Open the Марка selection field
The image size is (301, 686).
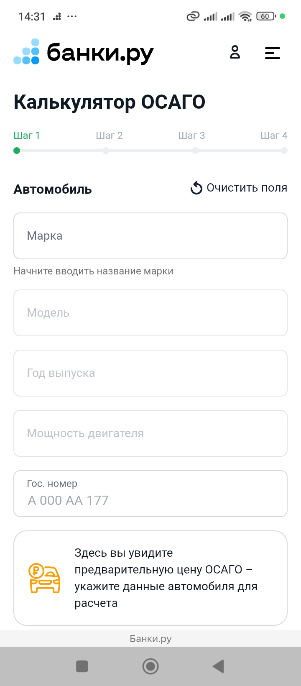pyautogui.click(x=150, y=236)
